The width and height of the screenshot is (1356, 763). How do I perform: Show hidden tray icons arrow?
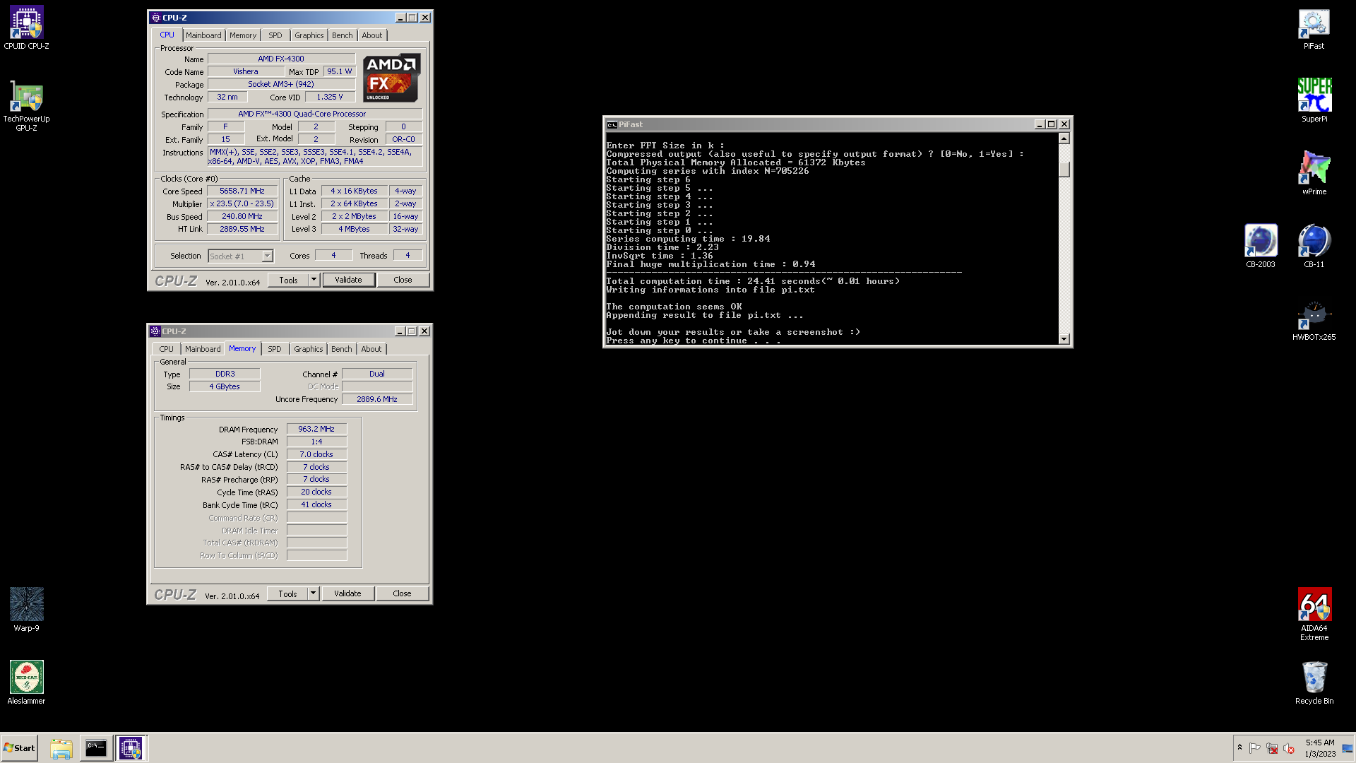1239,747
